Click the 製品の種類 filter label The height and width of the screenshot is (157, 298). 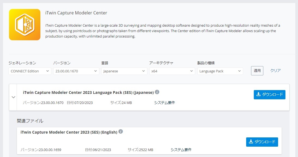coord(206,63)
